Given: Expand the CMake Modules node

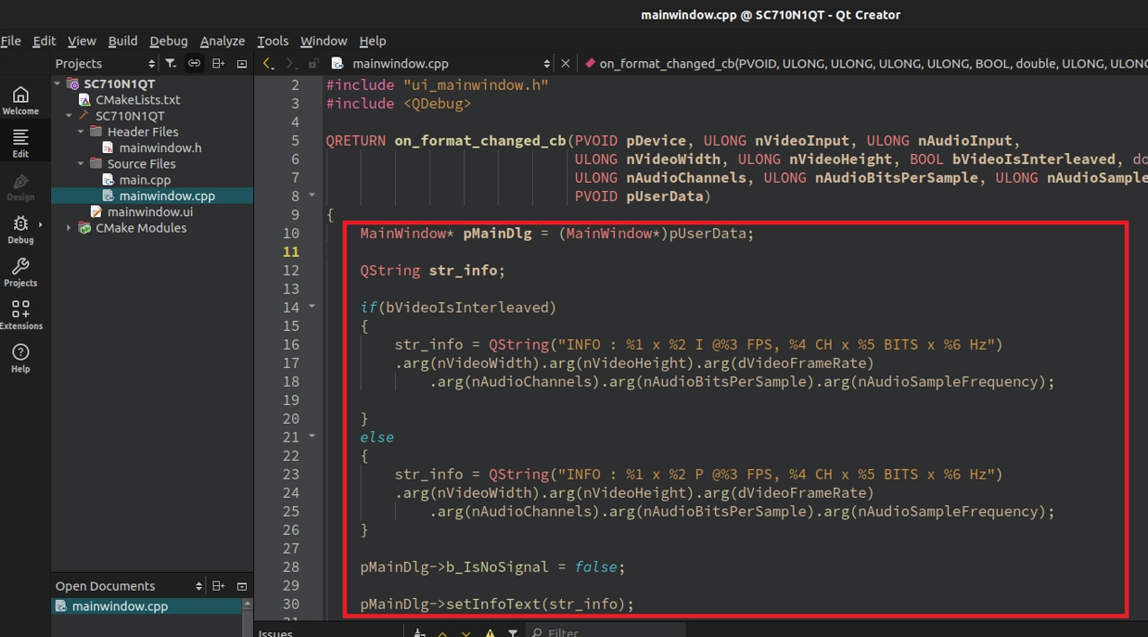Looking at the screenshot, I should (x=69, y=228).
